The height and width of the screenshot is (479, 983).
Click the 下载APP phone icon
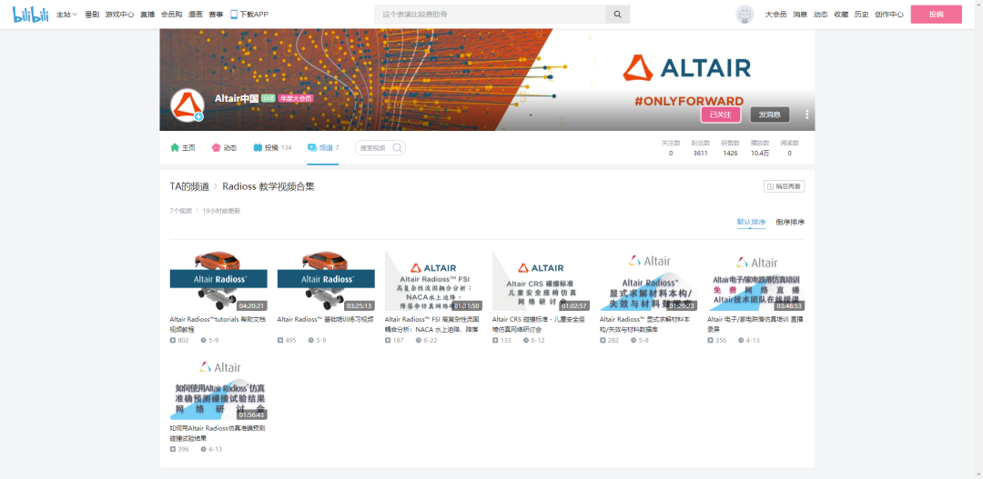234,15
